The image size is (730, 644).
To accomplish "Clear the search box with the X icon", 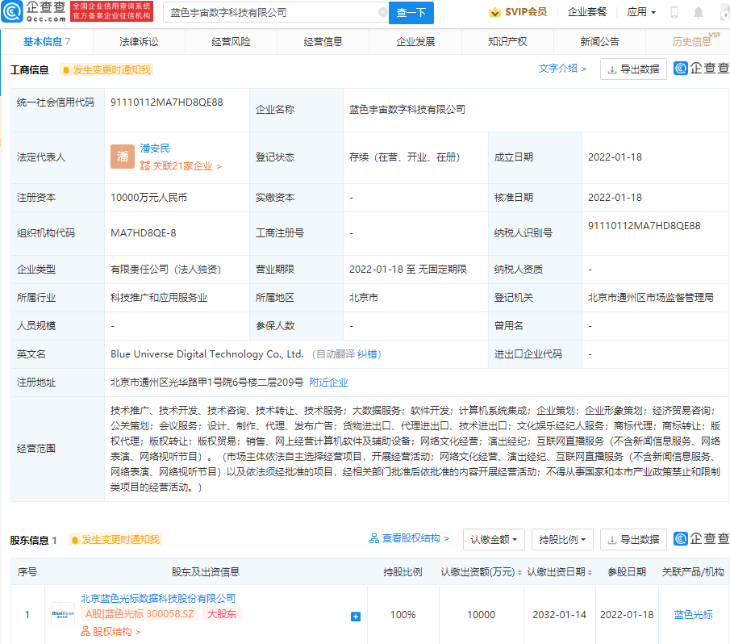I will pos(384,13).
